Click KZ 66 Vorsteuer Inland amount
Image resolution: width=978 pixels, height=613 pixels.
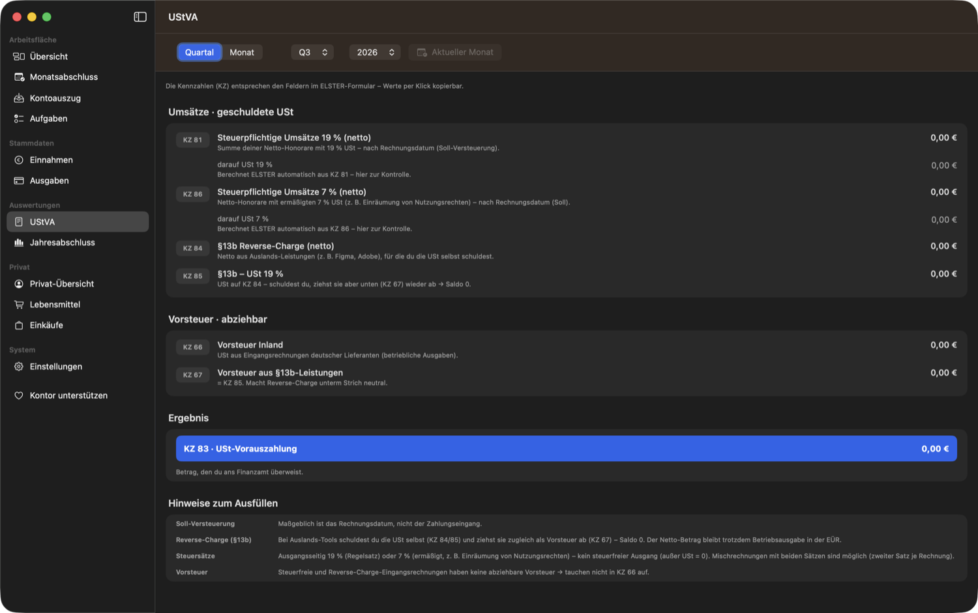tap(943, 345)
